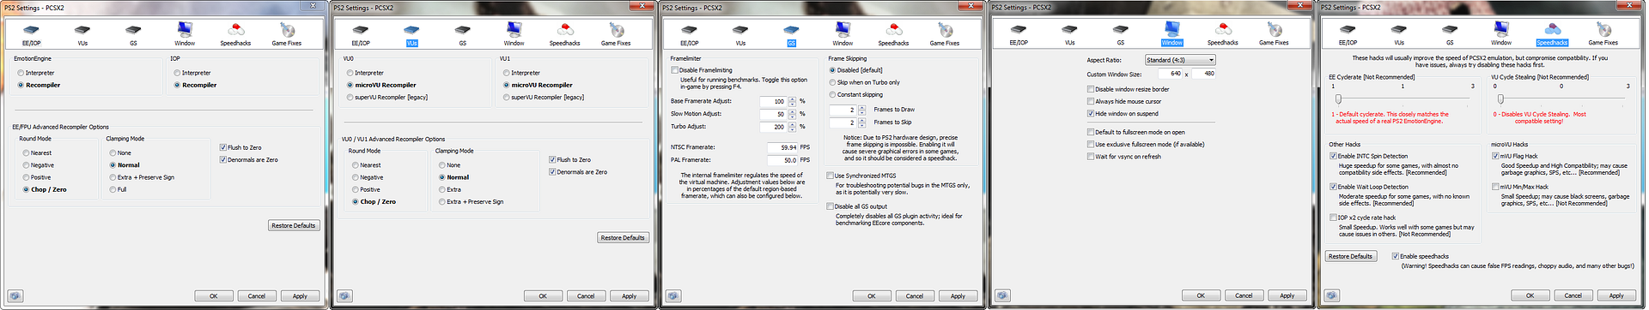Click the bottom-left screenshot icon in the VU0/VU1 window

click(x=344, y=296)
